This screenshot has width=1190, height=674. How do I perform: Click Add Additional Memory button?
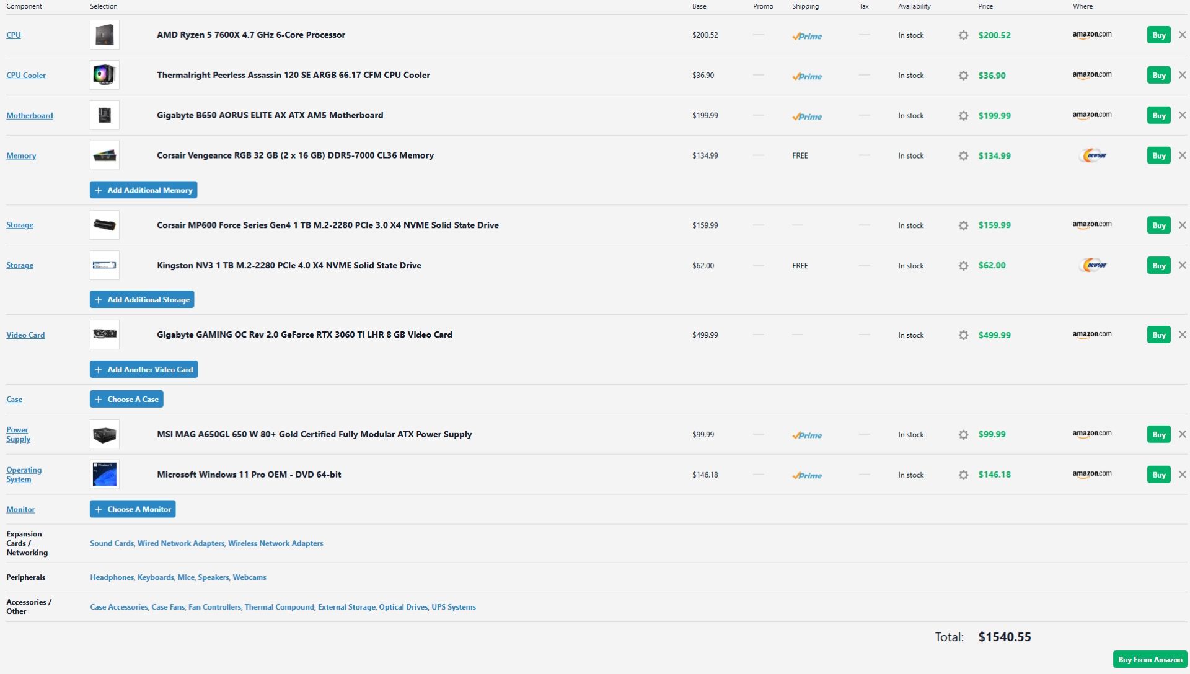pos(143,190)
